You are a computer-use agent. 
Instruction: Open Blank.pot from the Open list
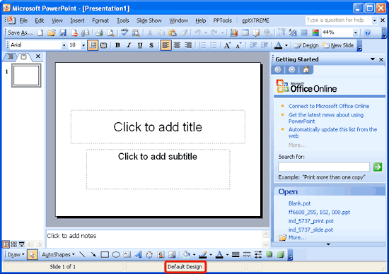coord(299,203)
